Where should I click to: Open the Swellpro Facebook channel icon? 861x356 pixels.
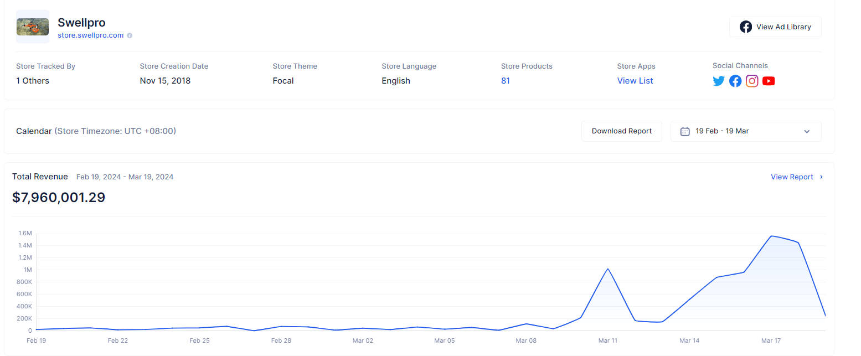click(735, 81)
